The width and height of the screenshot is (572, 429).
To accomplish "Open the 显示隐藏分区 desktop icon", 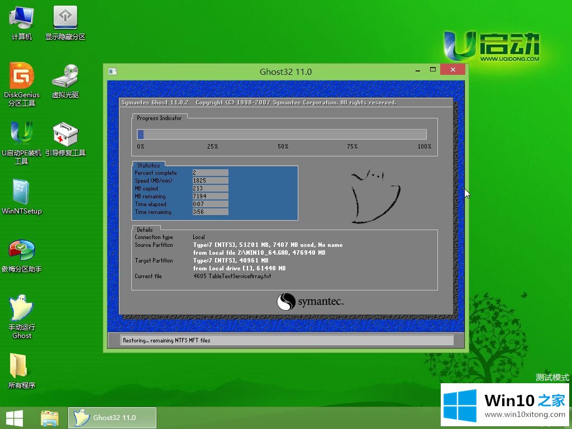I will click(x=65, y=22).
